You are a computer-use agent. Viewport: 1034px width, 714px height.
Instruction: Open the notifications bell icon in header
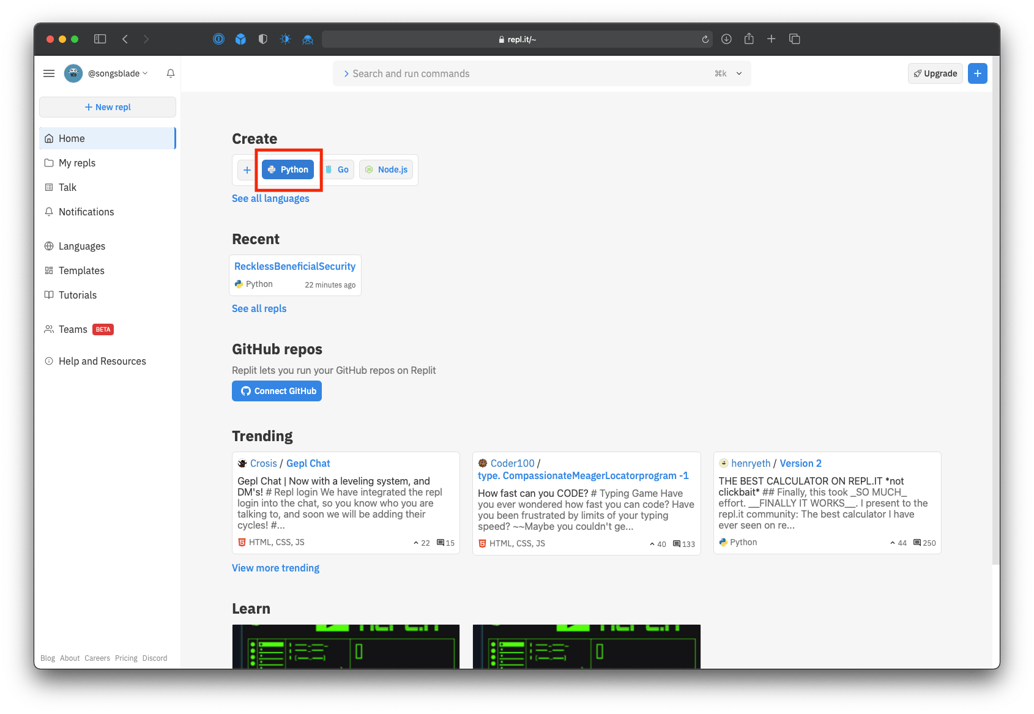tap(171, 73)
